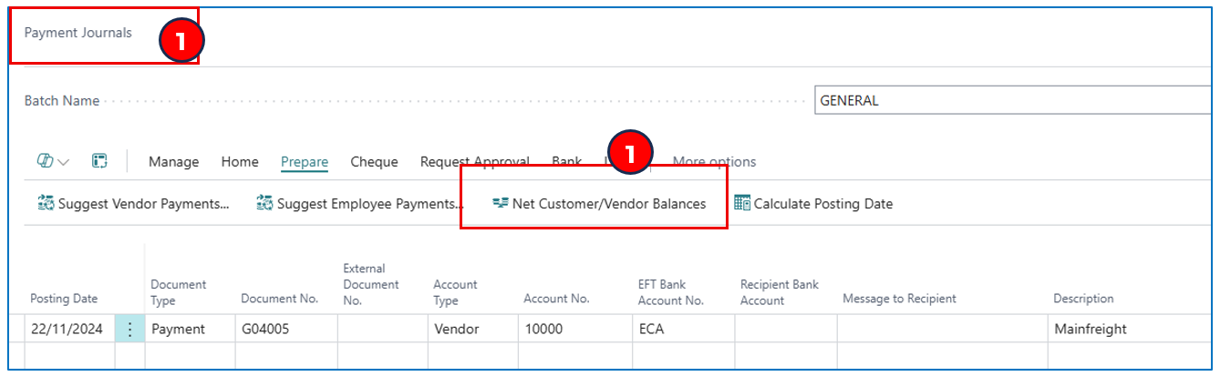Switch to the Home tab
Screen dimensions: 1220x376
coord(240,162)
